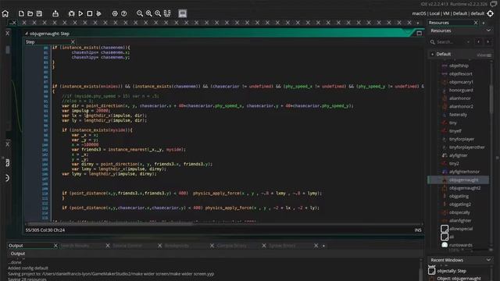Zoom out the workspace
Viewport: 500px width, 281px height.
[x=140, y=13]
